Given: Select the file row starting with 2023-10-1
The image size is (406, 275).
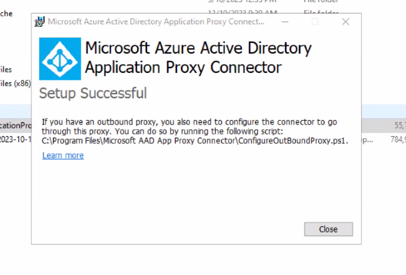Looking at the screenshot, I should (x=15, y=139).
